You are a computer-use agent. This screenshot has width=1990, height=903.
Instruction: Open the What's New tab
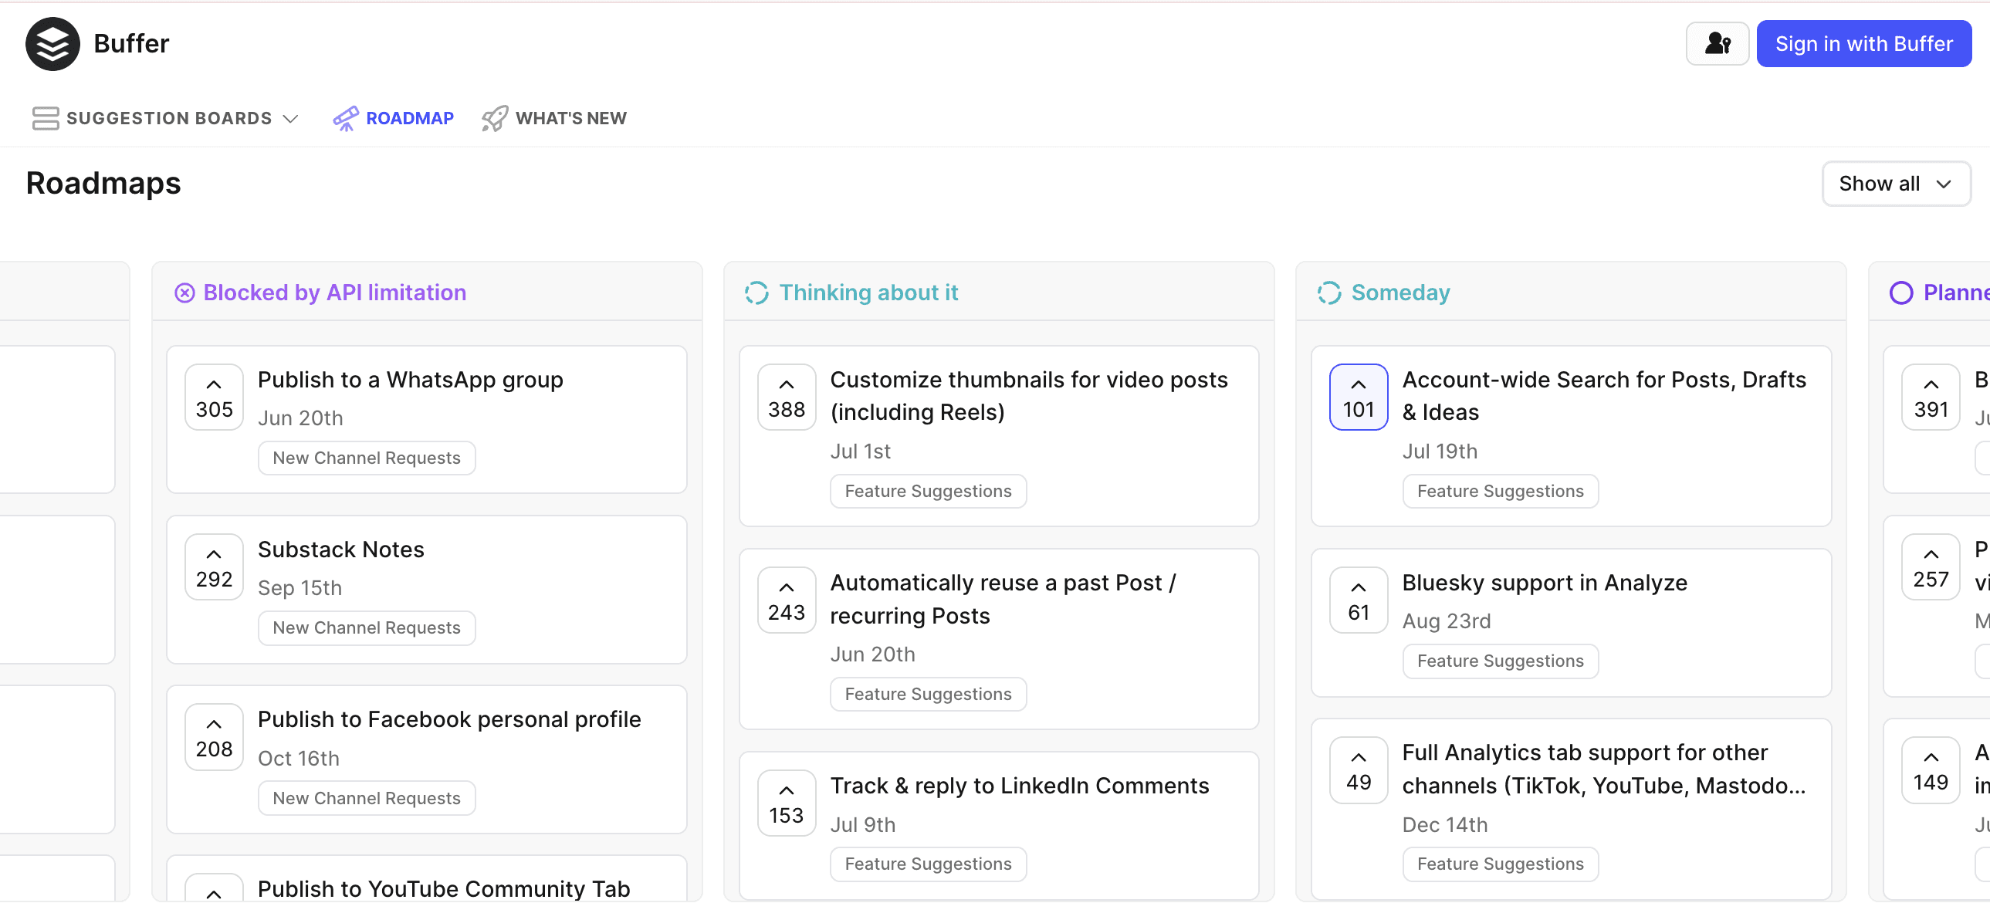pos(554,118)
